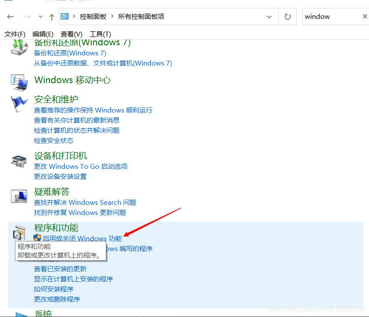Click the Devices and Printers icon
369x317 pixels.
(19, 161)
